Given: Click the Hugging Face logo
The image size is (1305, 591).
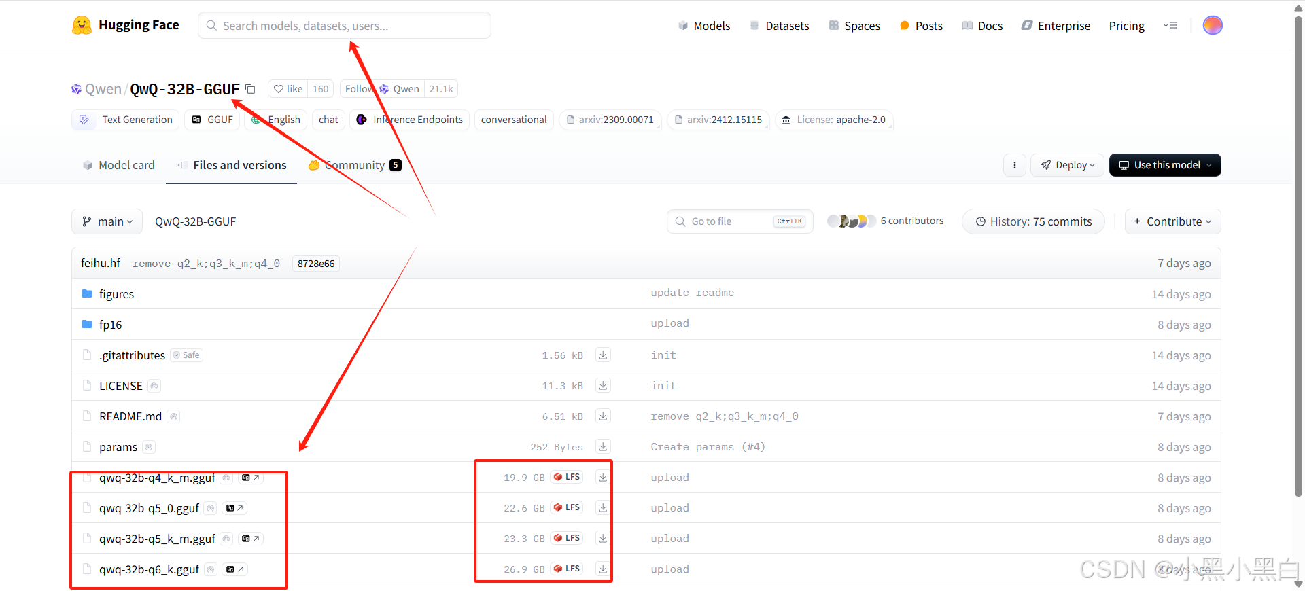Looking at the screenshot, I should (x=126, y=25).
